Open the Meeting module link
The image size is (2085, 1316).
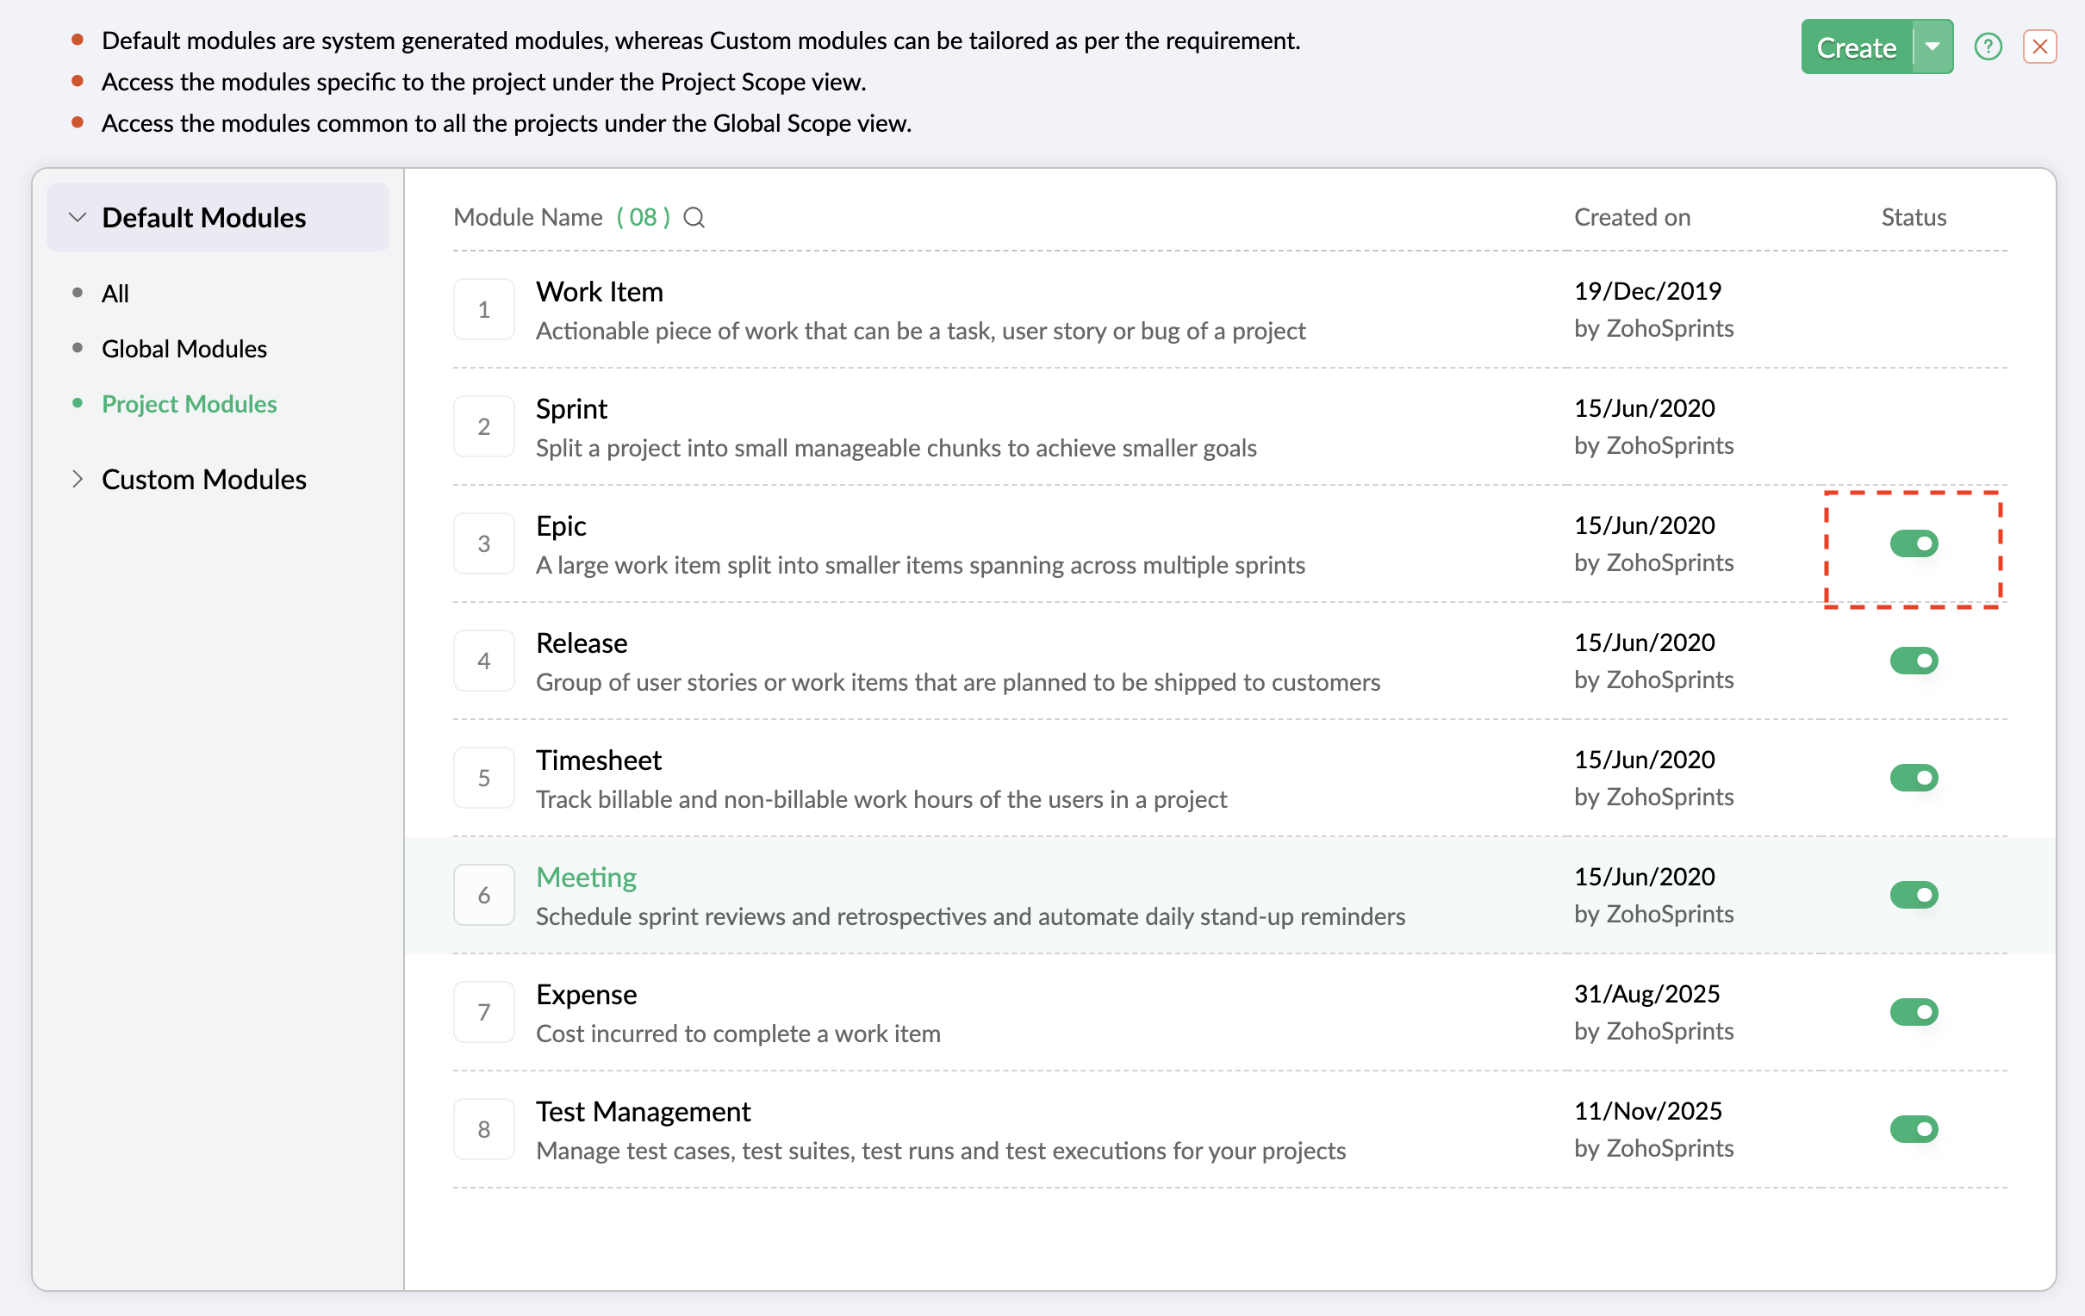tap(586, 877)
